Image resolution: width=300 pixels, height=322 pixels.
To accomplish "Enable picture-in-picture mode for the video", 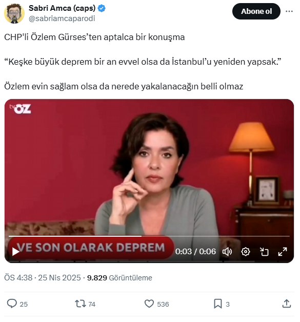I will [264, 252].
